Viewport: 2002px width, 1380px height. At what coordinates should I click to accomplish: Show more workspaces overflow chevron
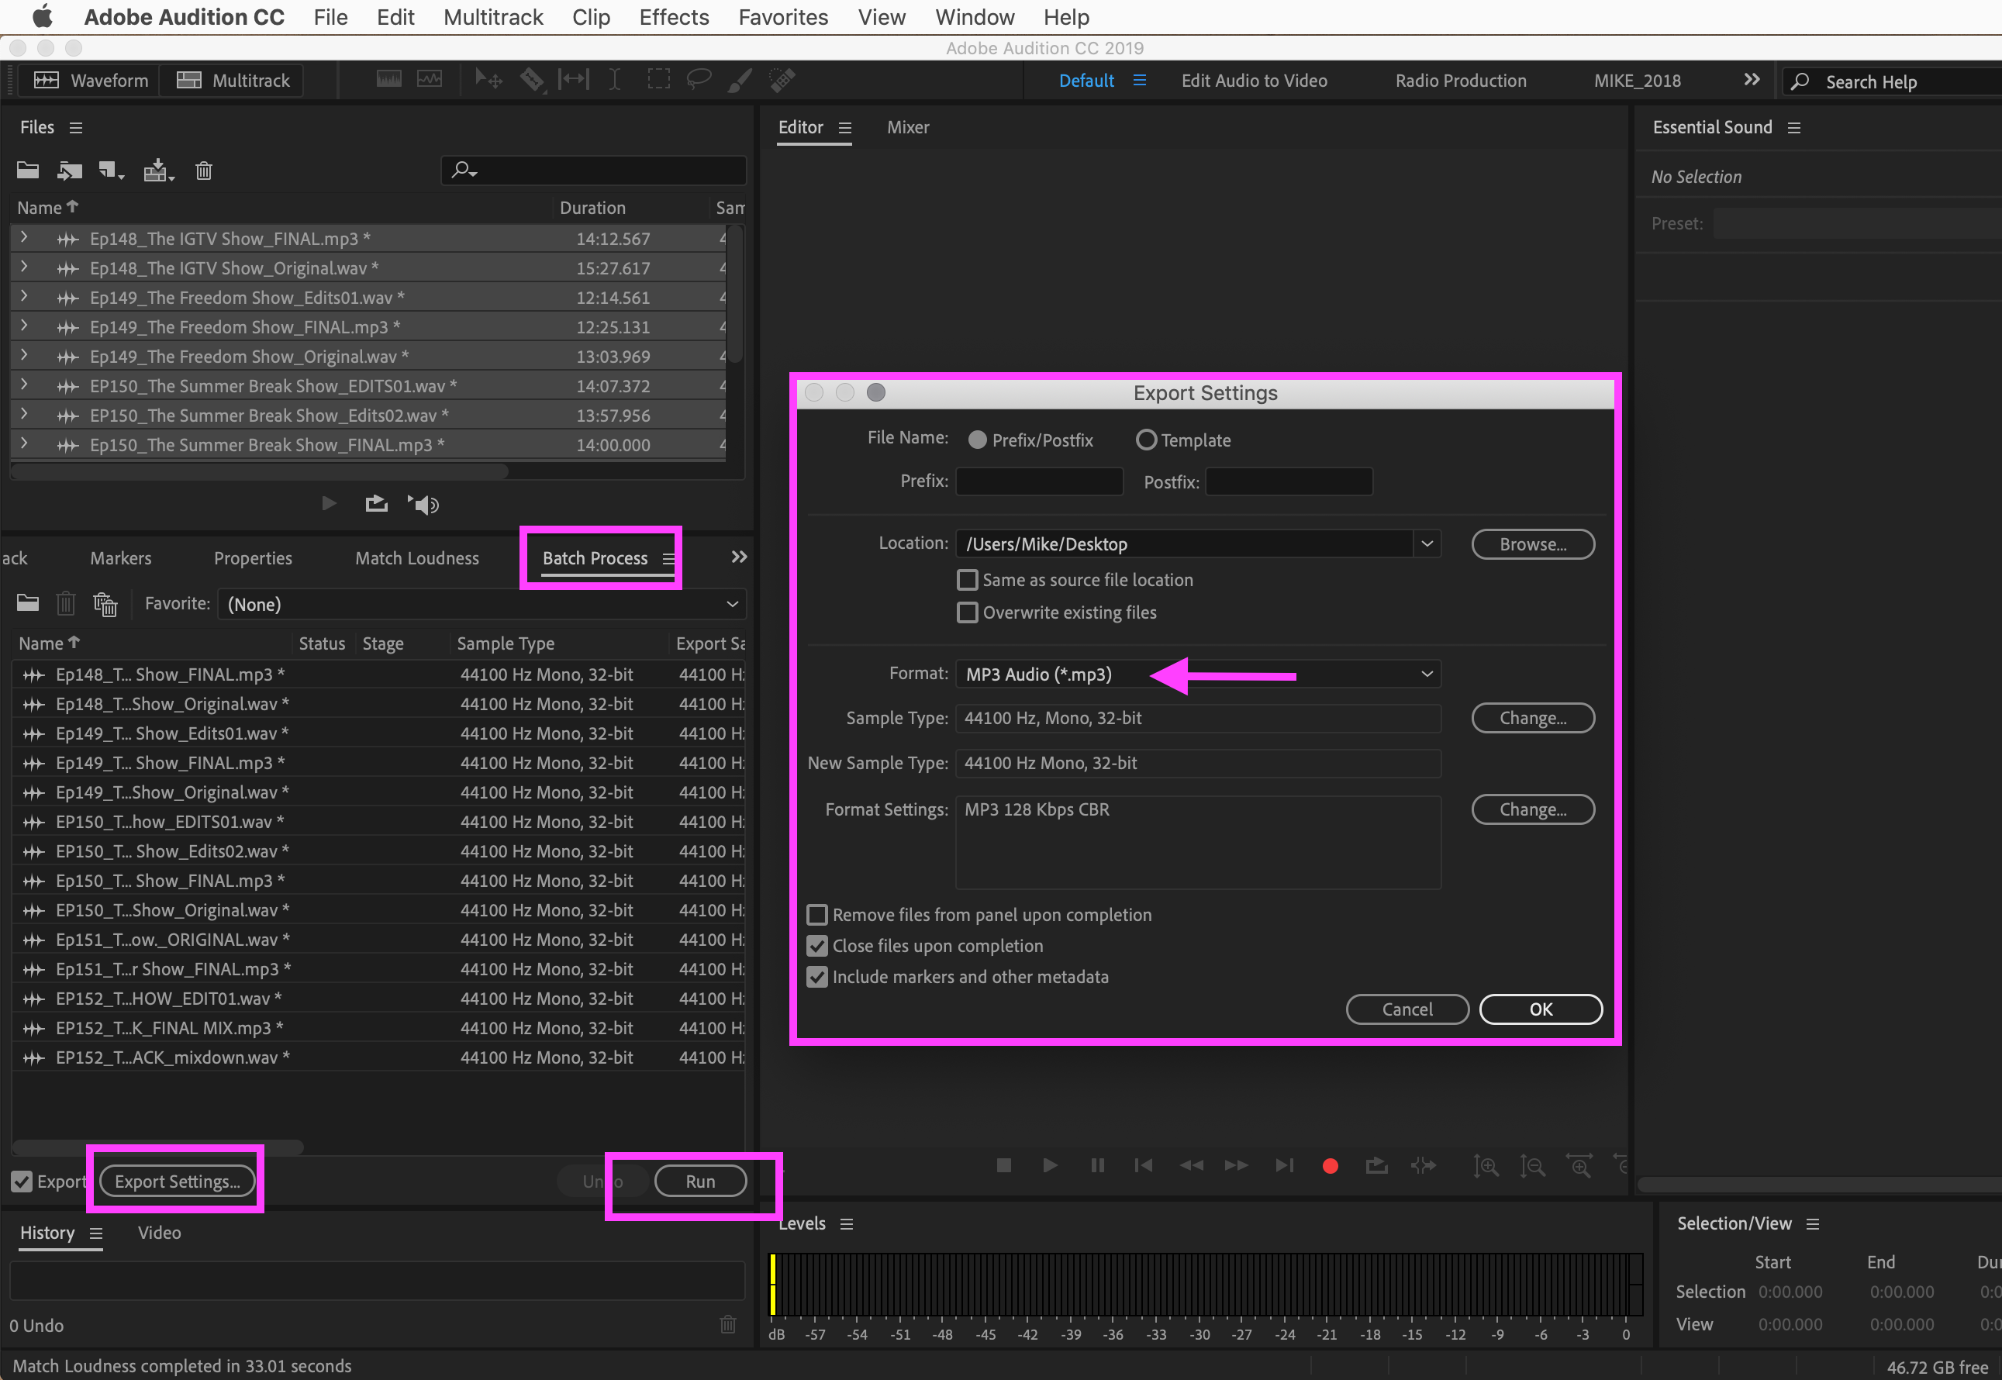[1752, 80]
